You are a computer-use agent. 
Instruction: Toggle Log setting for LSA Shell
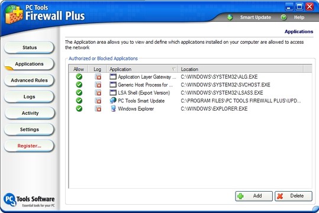[x=98, y=93]
